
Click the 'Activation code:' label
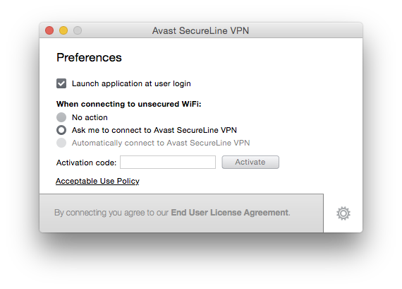(87, 163)
